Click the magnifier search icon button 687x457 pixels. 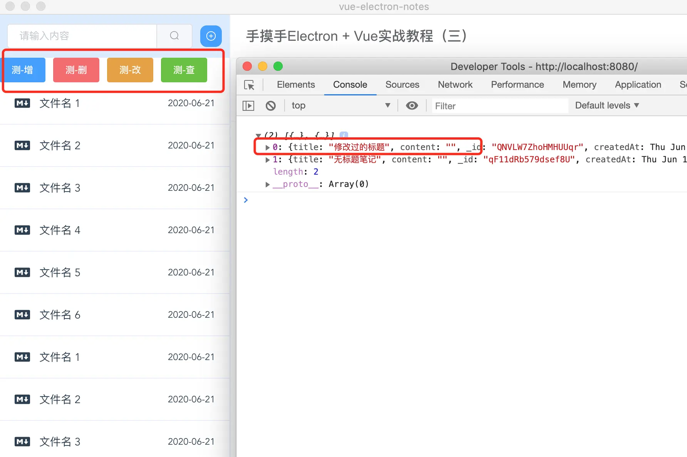click(174, 36)
